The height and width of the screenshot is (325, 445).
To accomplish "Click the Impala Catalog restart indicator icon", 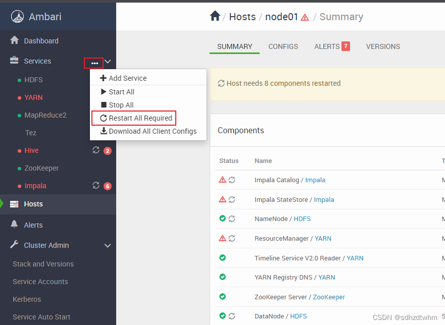I will [232, 180].
